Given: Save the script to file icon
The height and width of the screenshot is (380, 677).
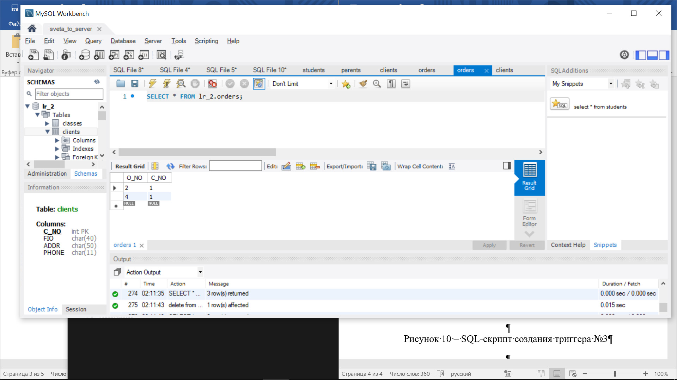Looking at the screenshot, I should click(x=135, y=84).
